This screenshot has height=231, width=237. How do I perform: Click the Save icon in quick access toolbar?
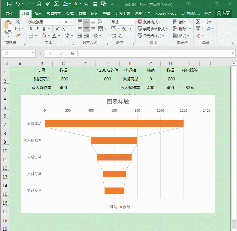click(9, 4)
